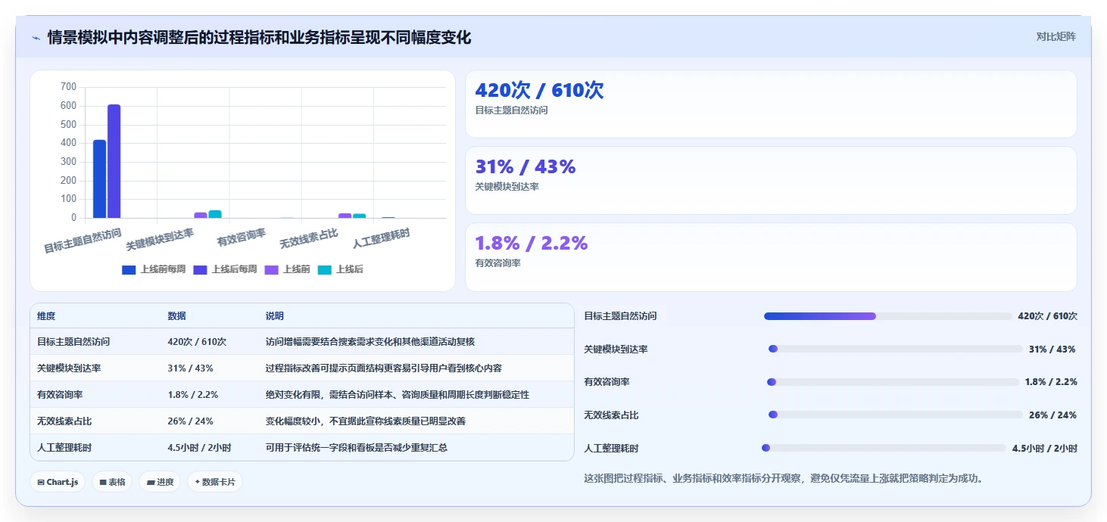Image resolution: width=1107 pixels, height=522 pixels.
Task: Click the 31% / 43% data card
Action: 771,180
